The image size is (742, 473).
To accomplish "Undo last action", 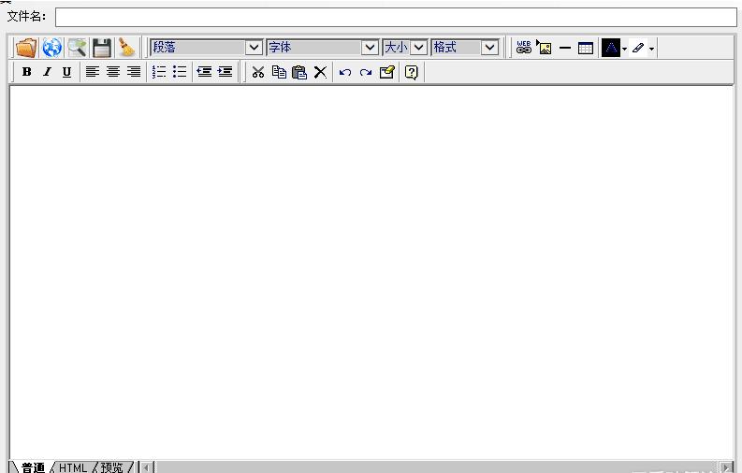I will coord(345,73).
